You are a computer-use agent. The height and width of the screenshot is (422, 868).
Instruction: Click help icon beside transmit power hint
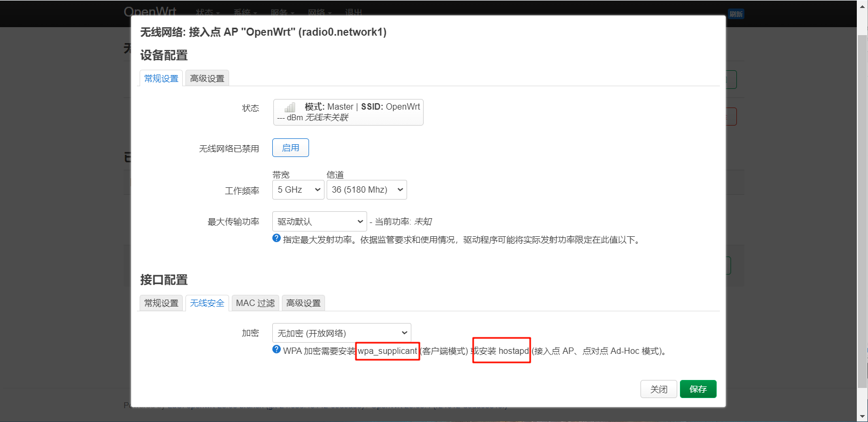click(x=277, y=238)
